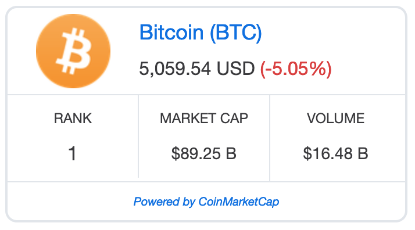Viewport: 415px width, 230px height.
Task: Open the Bitcoin (BTC) title link
Action: click(201, 33)
